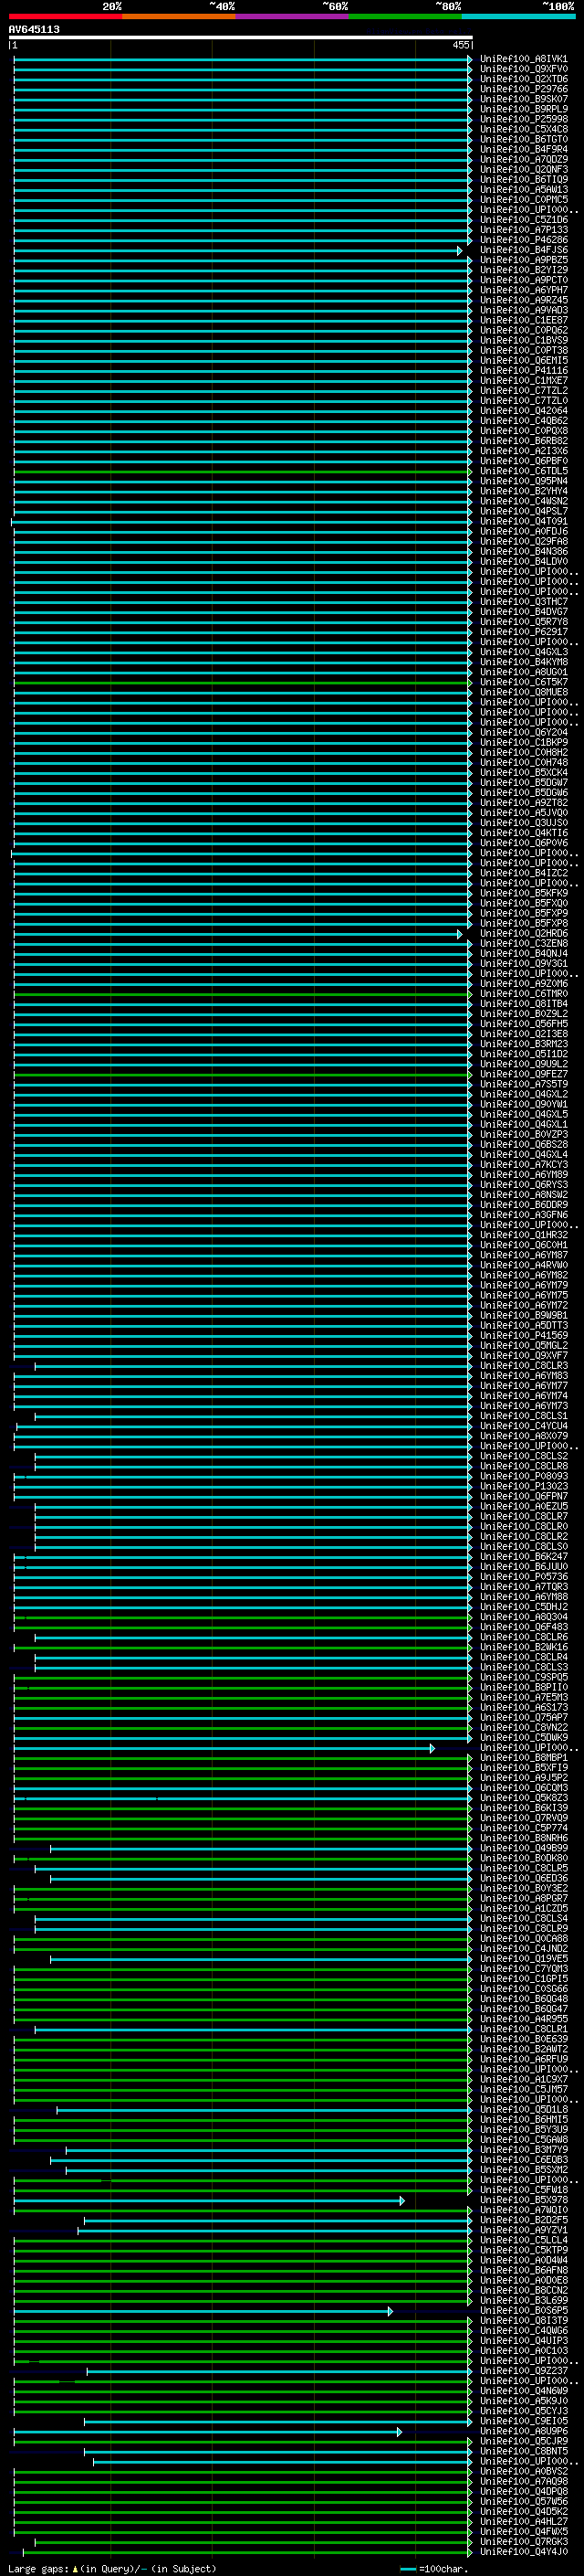The width and height of the screenshot is (584, 2576).
Task: Select the UniRef100_Q2HRD6 label
Action: tap(523, 934)
